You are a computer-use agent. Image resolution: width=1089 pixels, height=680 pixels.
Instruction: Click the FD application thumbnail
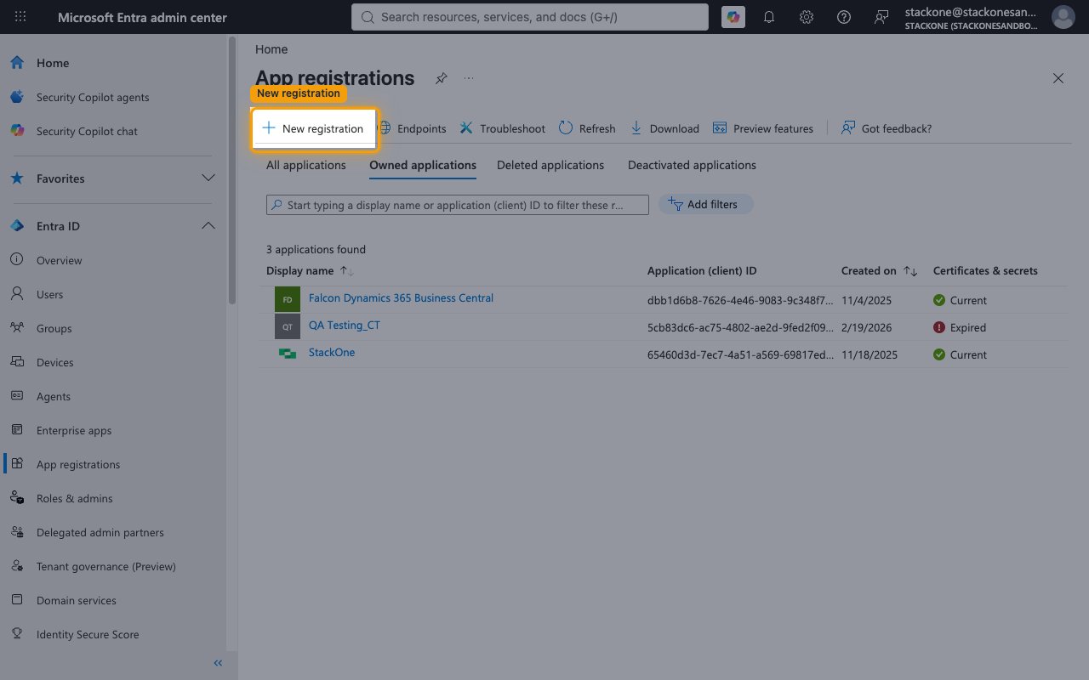pos(288,299)
